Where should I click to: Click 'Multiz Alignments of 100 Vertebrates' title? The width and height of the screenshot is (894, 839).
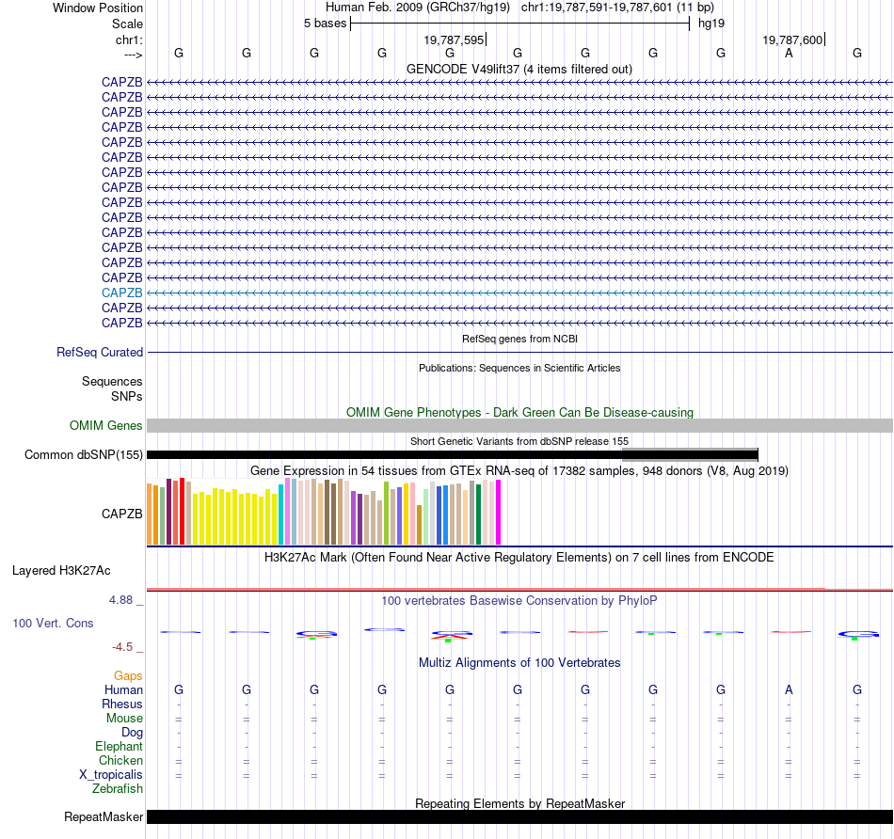pyautogui.click(x=519, y=663)
